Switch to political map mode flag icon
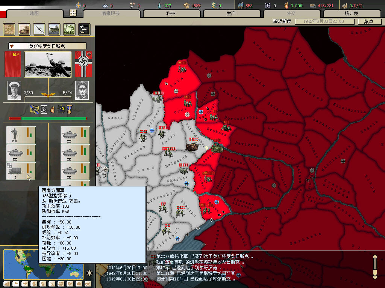 [16, 284]
